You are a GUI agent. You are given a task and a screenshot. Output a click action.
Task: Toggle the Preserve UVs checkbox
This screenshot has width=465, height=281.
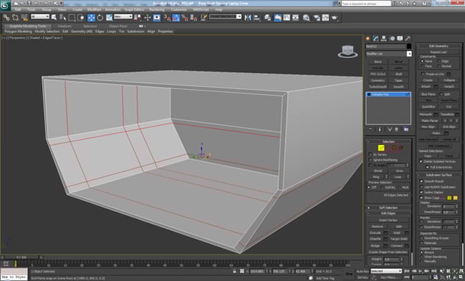coord(423,74)
